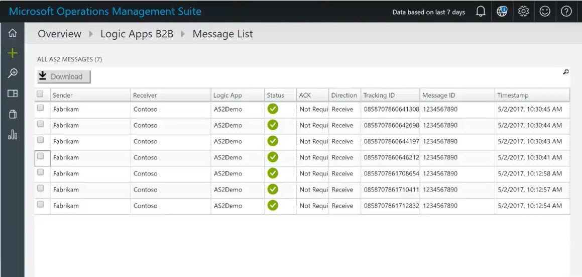Click AS2Demo in the 10:30:41 AM row
The width and height of the screenshot is (582, 277).
point(228,158)
